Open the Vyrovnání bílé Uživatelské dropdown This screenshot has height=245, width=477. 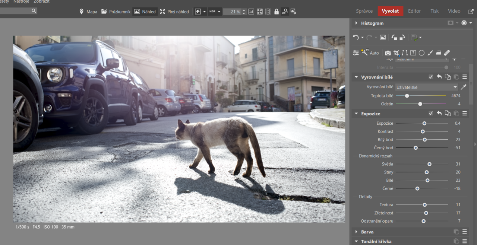[x=427, y=87]
